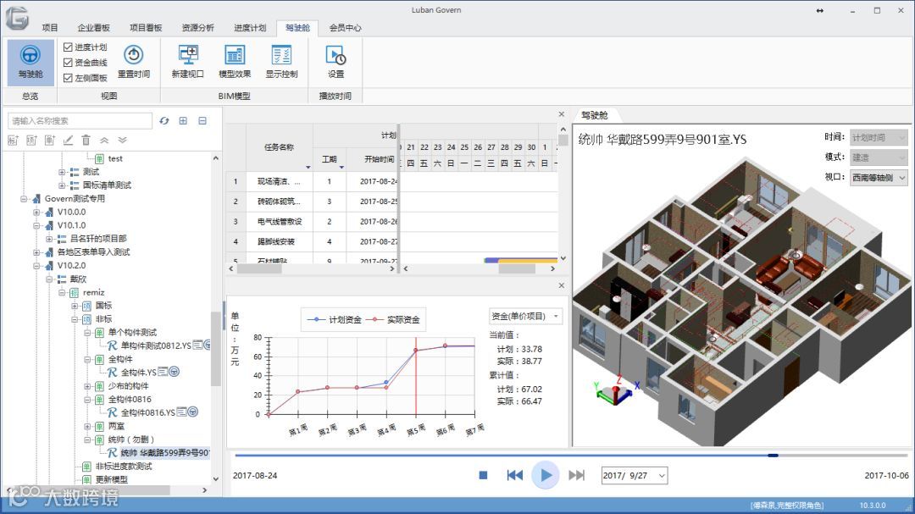Viewport: 915px width, 514px height.
Task: Expand the 各地区表单导入测试 node
Action: coord(36,252)
